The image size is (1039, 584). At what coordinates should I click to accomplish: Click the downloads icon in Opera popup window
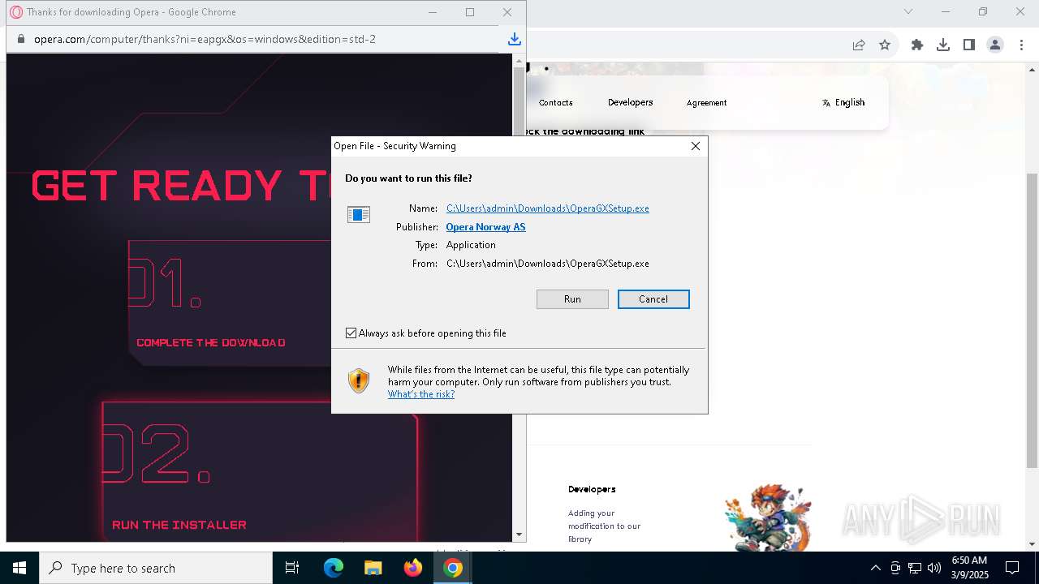point(514,39)
